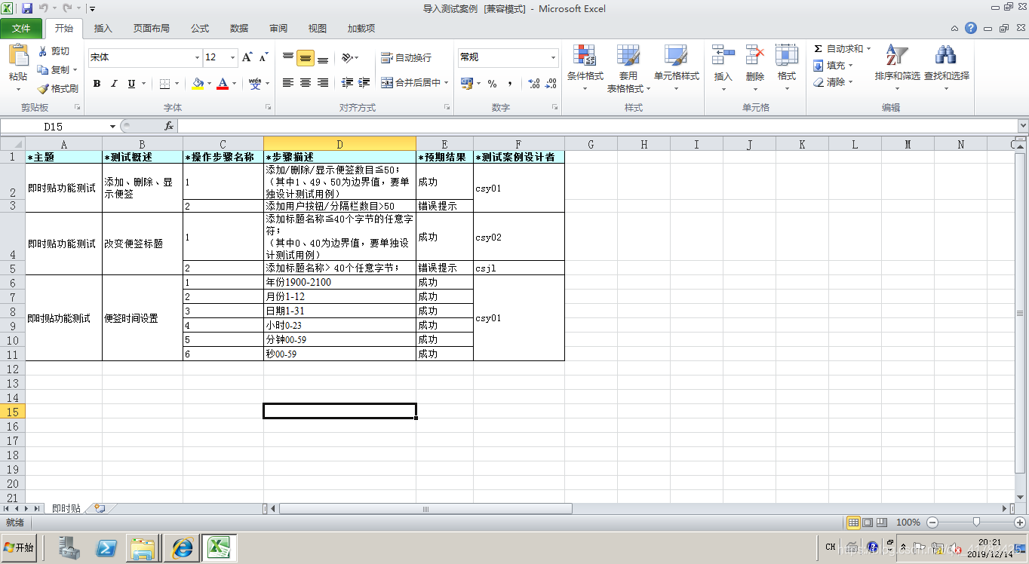Switch to the Formulas (公式) tab
Screen dimensions: 1029x564
point(199,29)
